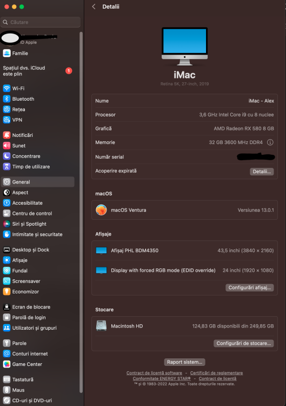Click the memory info circle icon
286x406 pixels.
tap(270, 142)
